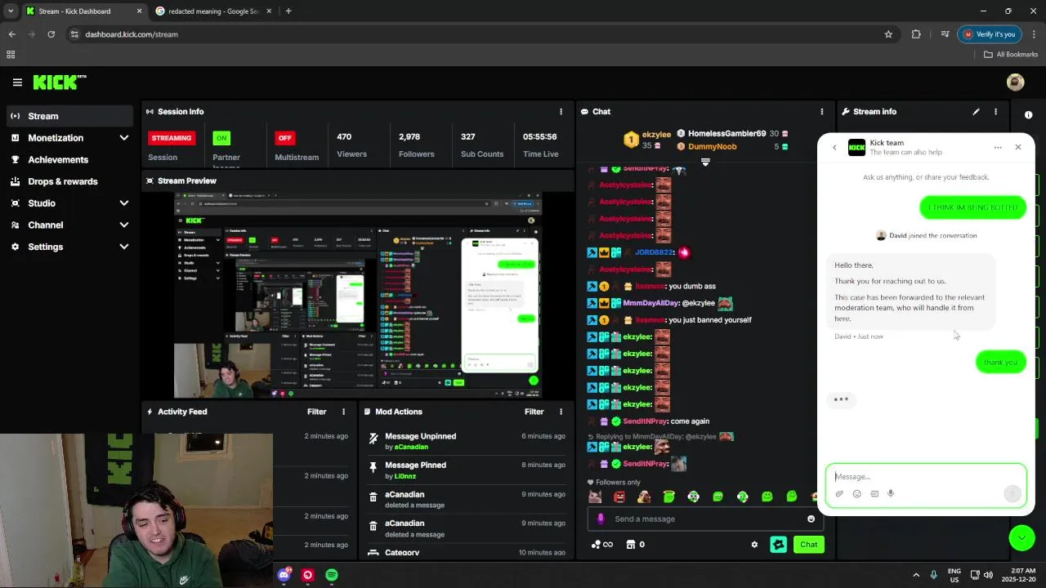
Task: Open the hamburger navigation menu
Action: click(17, 82)
